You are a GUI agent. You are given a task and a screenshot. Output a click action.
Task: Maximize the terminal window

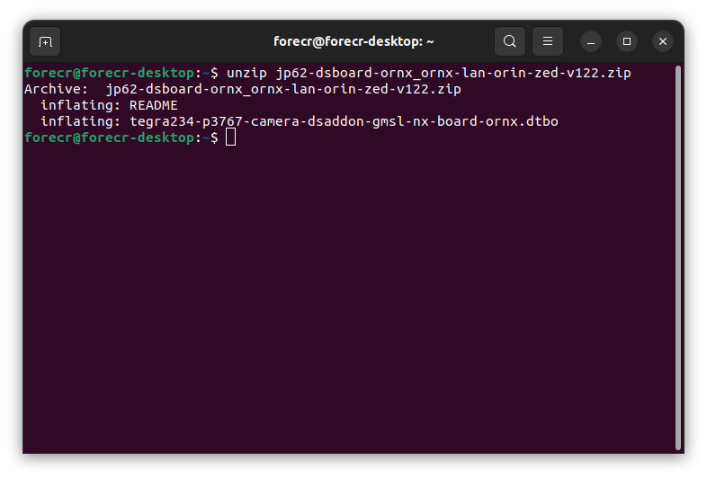pos(627,41)
